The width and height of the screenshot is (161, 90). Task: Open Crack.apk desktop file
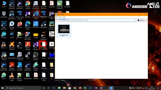point(44,65)
